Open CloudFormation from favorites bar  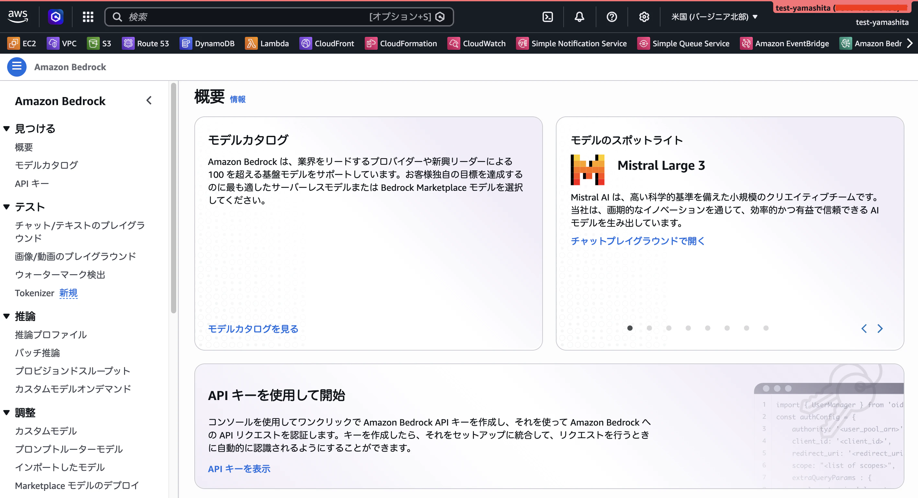click(401, 43)
